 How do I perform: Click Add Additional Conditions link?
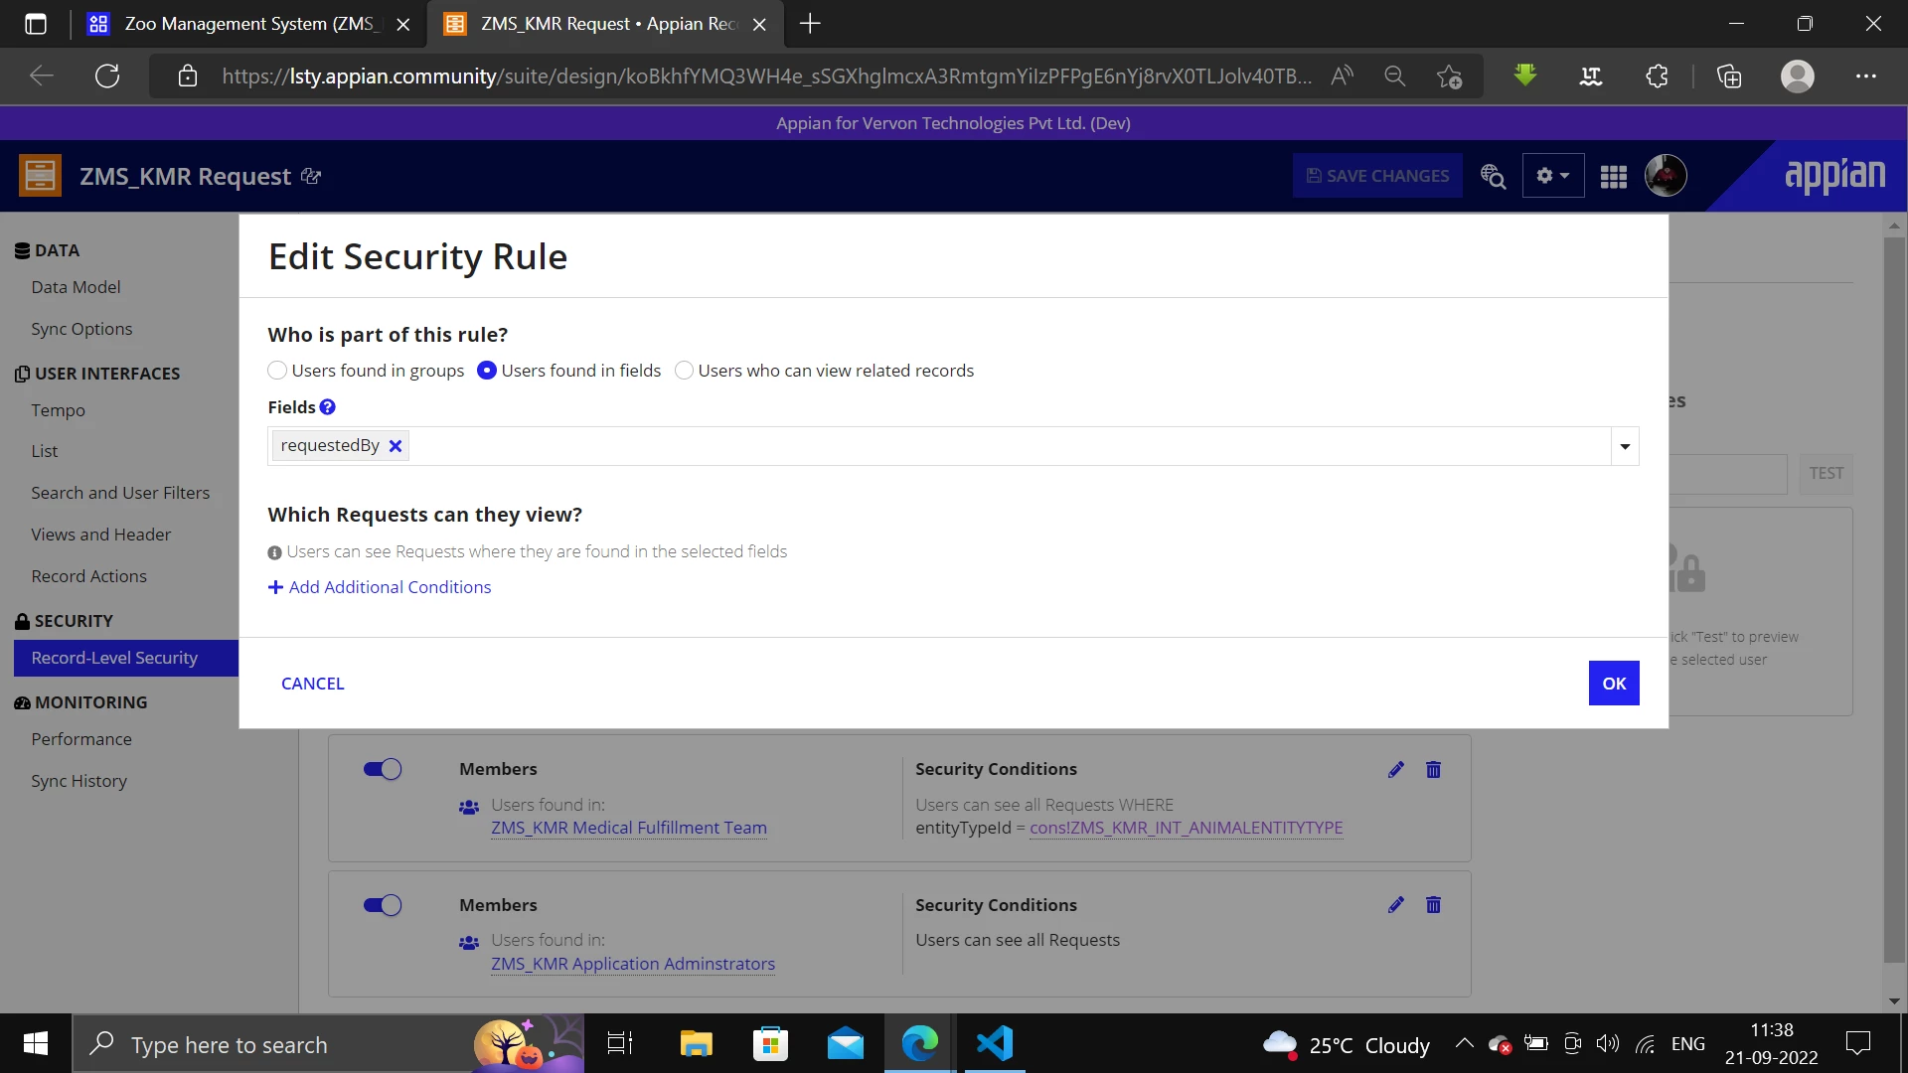(380, 587)
